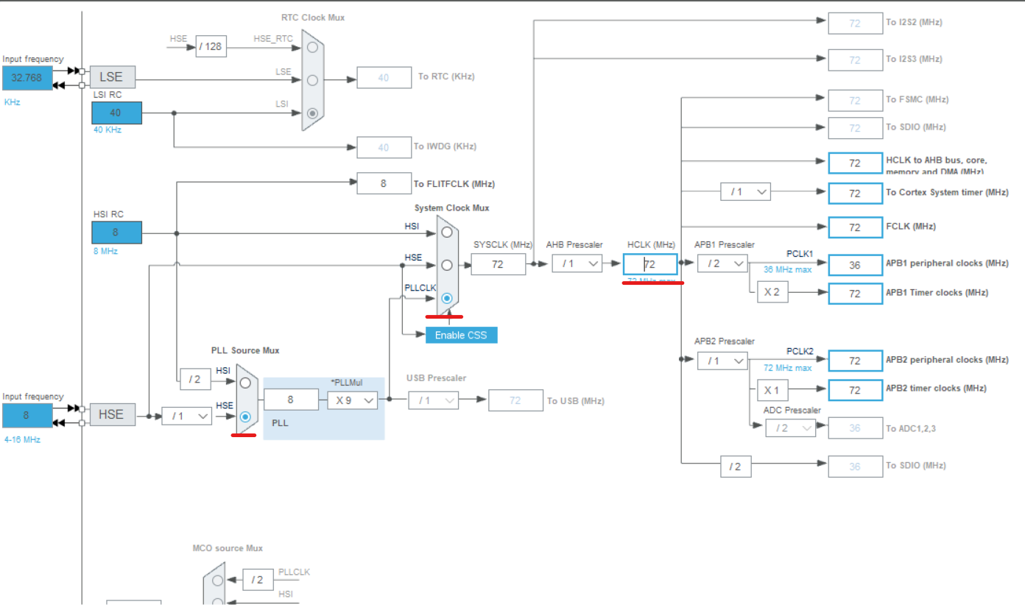Select HSE_RTC in RTC Clock Mux
The image size is (1025, 613).
click(x=313, y=47)
